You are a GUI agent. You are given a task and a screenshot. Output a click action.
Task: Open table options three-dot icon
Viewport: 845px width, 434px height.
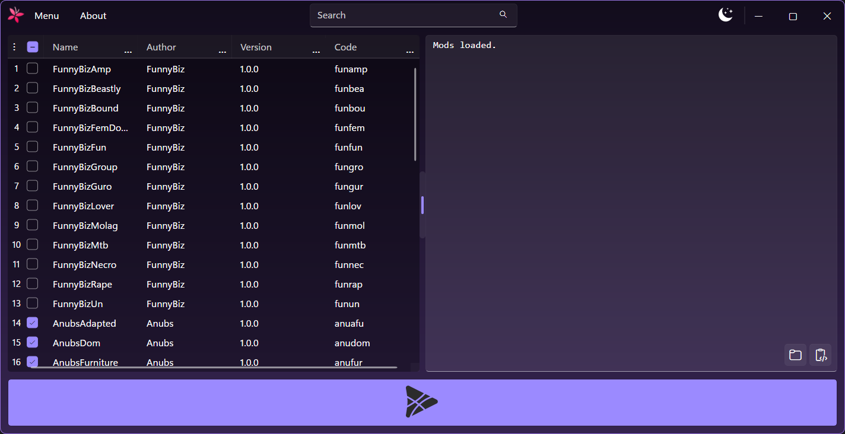[x=15, y=47]
